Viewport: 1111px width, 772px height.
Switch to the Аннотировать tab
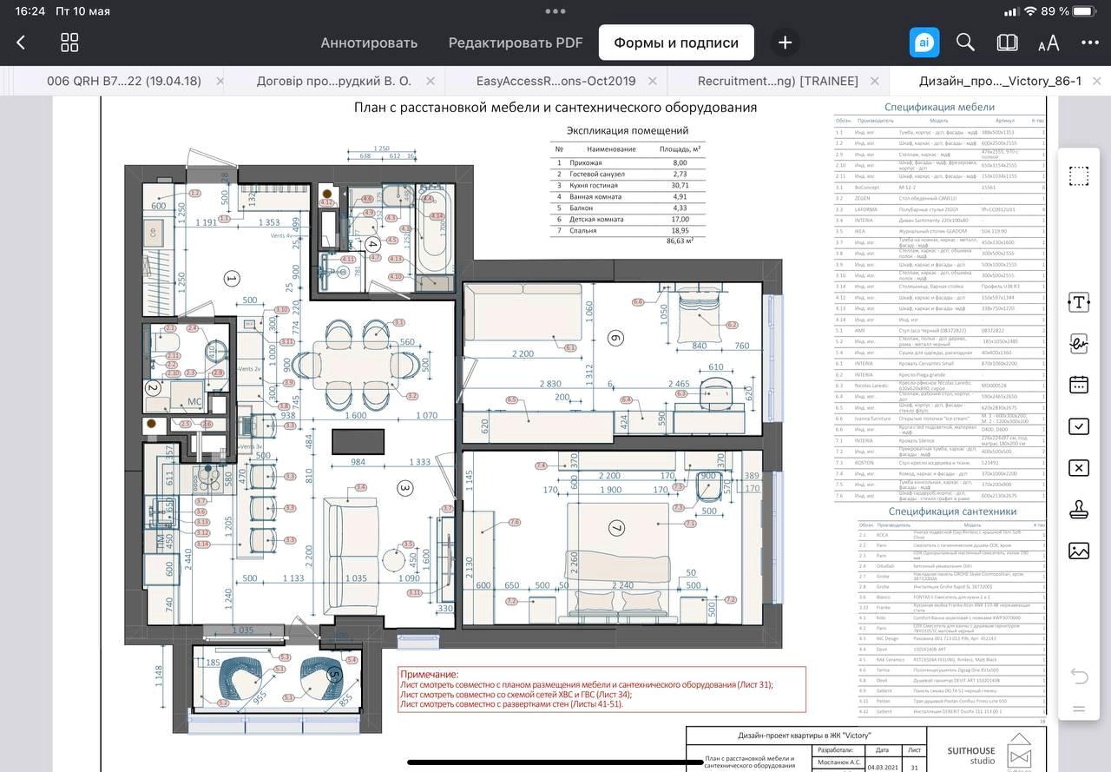coord(369,43)
